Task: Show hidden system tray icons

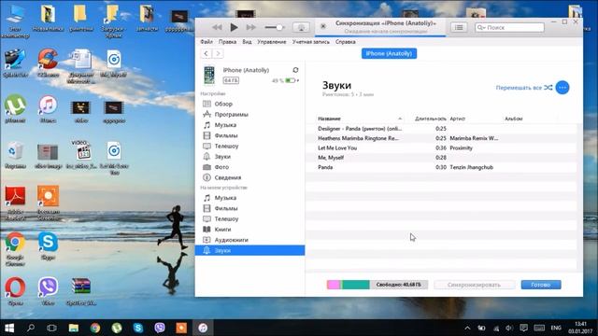Action: (467, 328)
